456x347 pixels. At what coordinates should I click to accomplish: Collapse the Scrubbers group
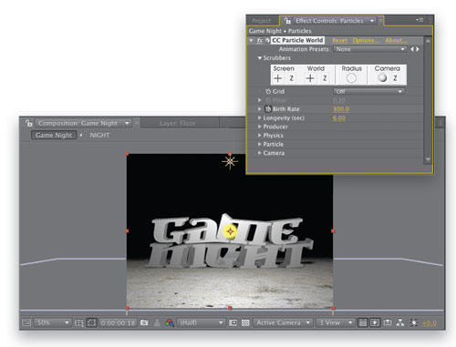[x=260, y=58]
